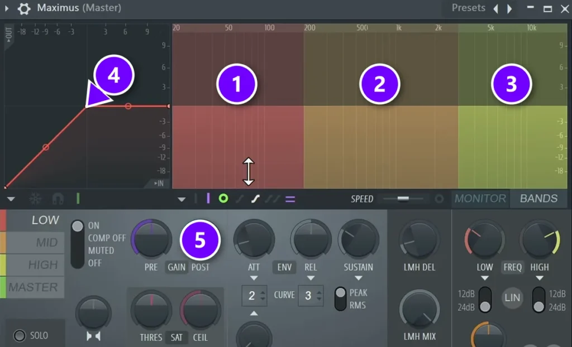Toggle the LIN linear phase button
572x347 pixels.
[512, 298]
